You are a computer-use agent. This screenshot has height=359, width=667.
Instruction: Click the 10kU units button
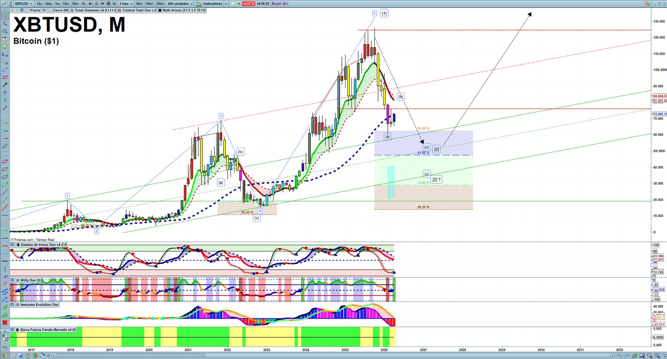point(149,4)
